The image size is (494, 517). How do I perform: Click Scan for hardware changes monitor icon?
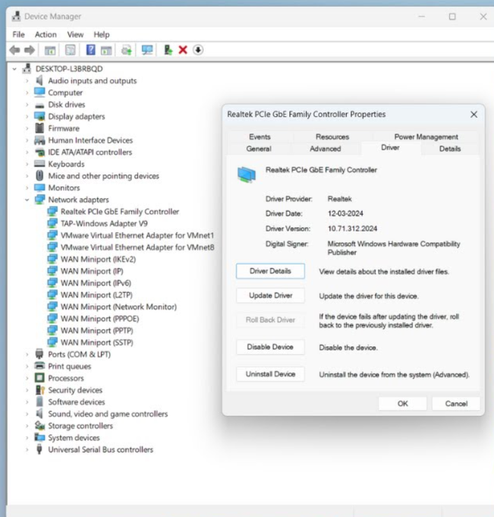point(147,50)
